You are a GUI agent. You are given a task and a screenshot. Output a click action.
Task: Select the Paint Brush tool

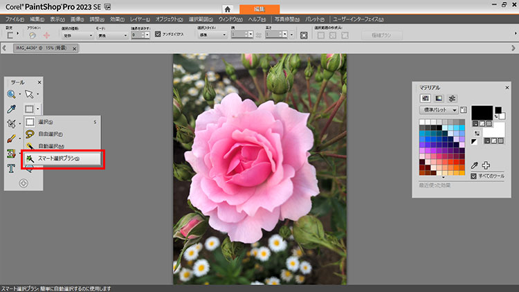tap(12, 138)
